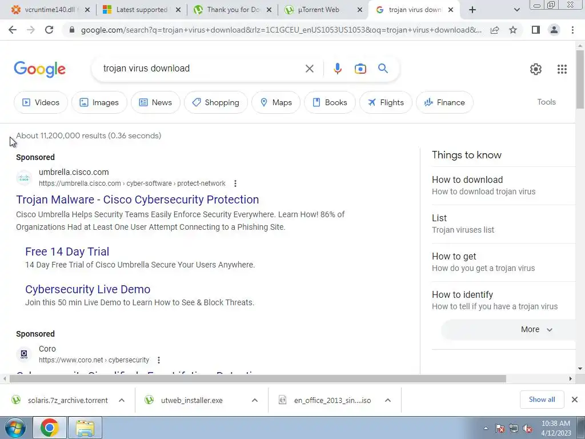
Task: Filter results by Books
Action: (330, 102)
